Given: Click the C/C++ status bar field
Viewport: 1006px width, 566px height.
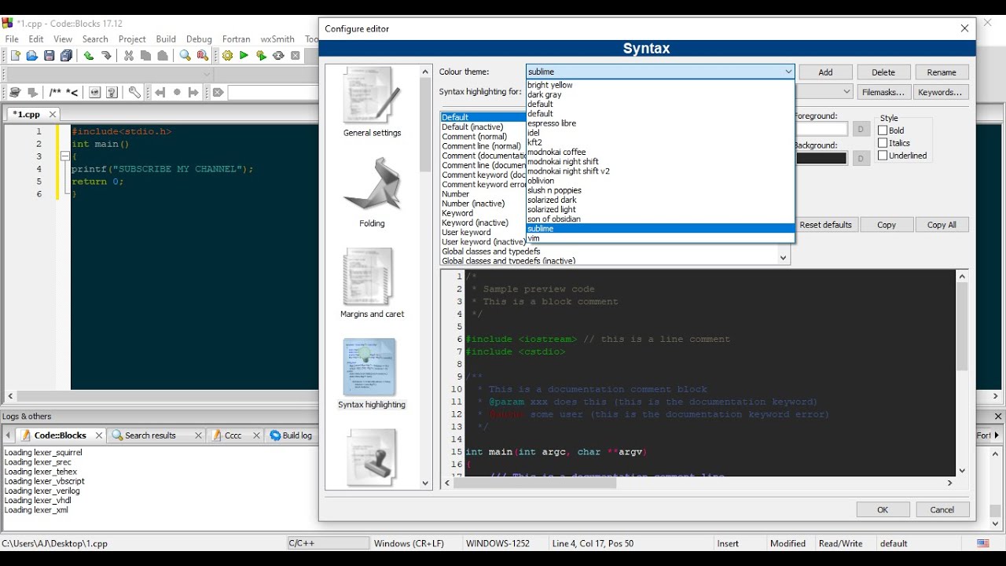Looking at the screenshot, I should 328,543.
